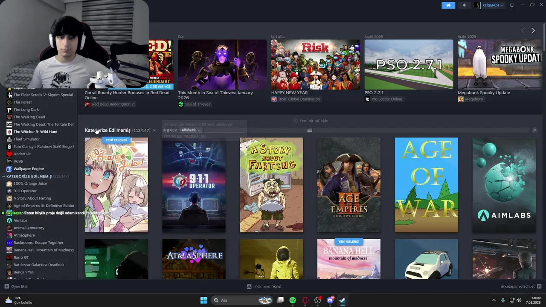Select Bengan Yes in the sidebar

point(23,272)
